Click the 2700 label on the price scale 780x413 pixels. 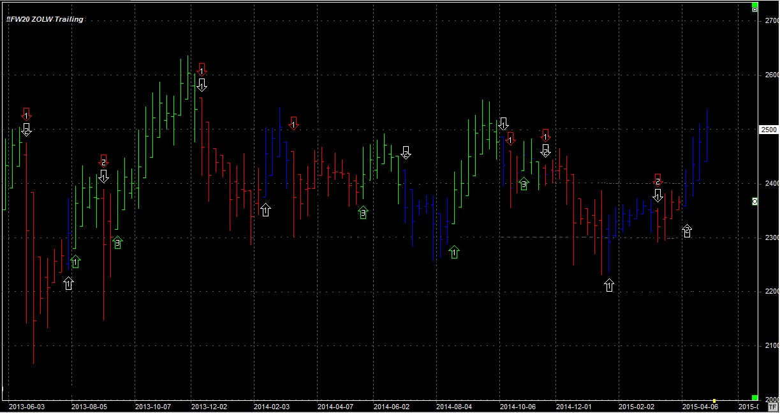click(x=770, y=21)
